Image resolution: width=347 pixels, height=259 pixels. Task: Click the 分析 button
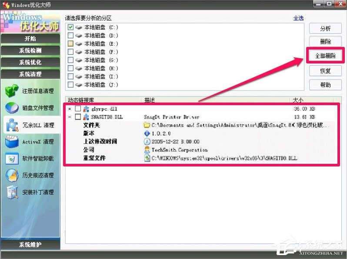325,29
